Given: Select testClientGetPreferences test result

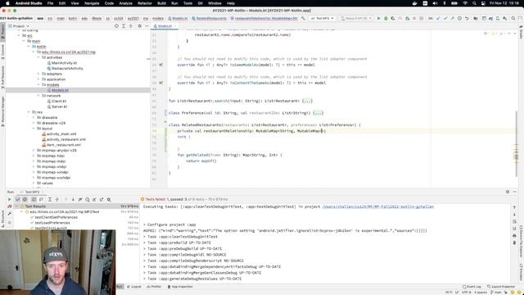Looking at the screenshot, I should (56, 217).
